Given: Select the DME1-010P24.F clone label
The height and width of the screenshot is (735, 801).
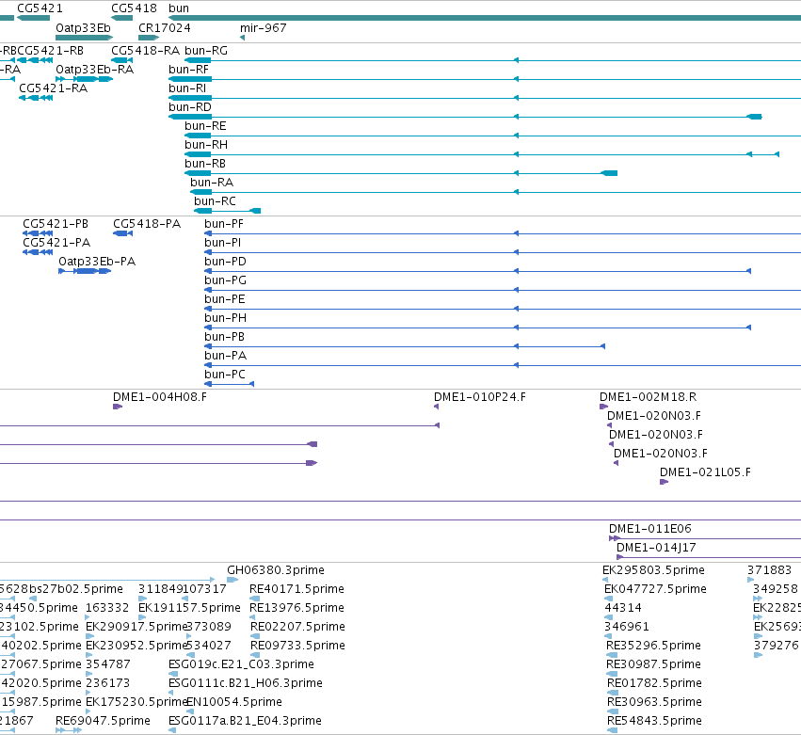Looking at the screenshot, I should click(480, 397).
